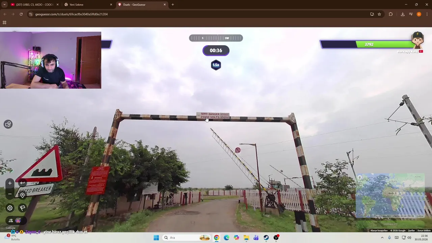432x243 pixels.
Task: Open Microsoft Teams from the taskbar
Action: click(x=256, y=238)
